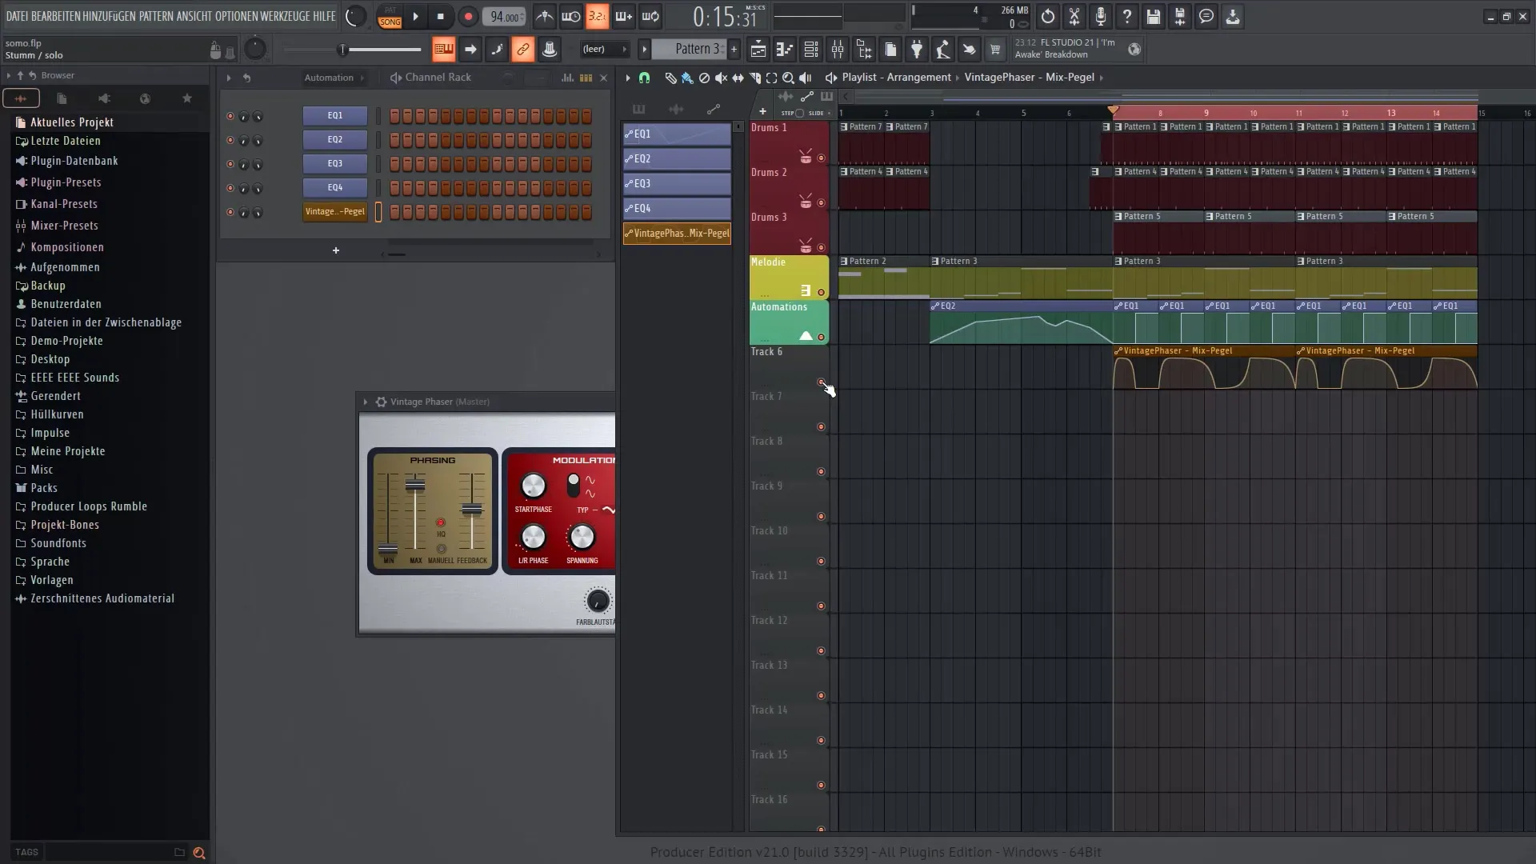
Task: Open the BEARBEITEN menu
Action: (55, 16)
